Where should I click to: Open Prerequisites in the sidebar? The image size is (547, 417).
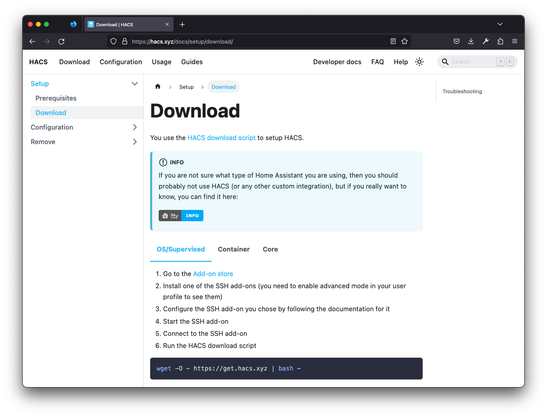pyautogui.click(x=56, y=98)
